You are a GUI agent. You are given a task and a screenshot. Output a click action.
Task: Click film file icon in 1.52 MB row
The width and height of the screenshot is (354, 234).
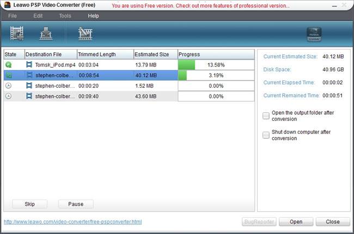click(x=29, y=86)
